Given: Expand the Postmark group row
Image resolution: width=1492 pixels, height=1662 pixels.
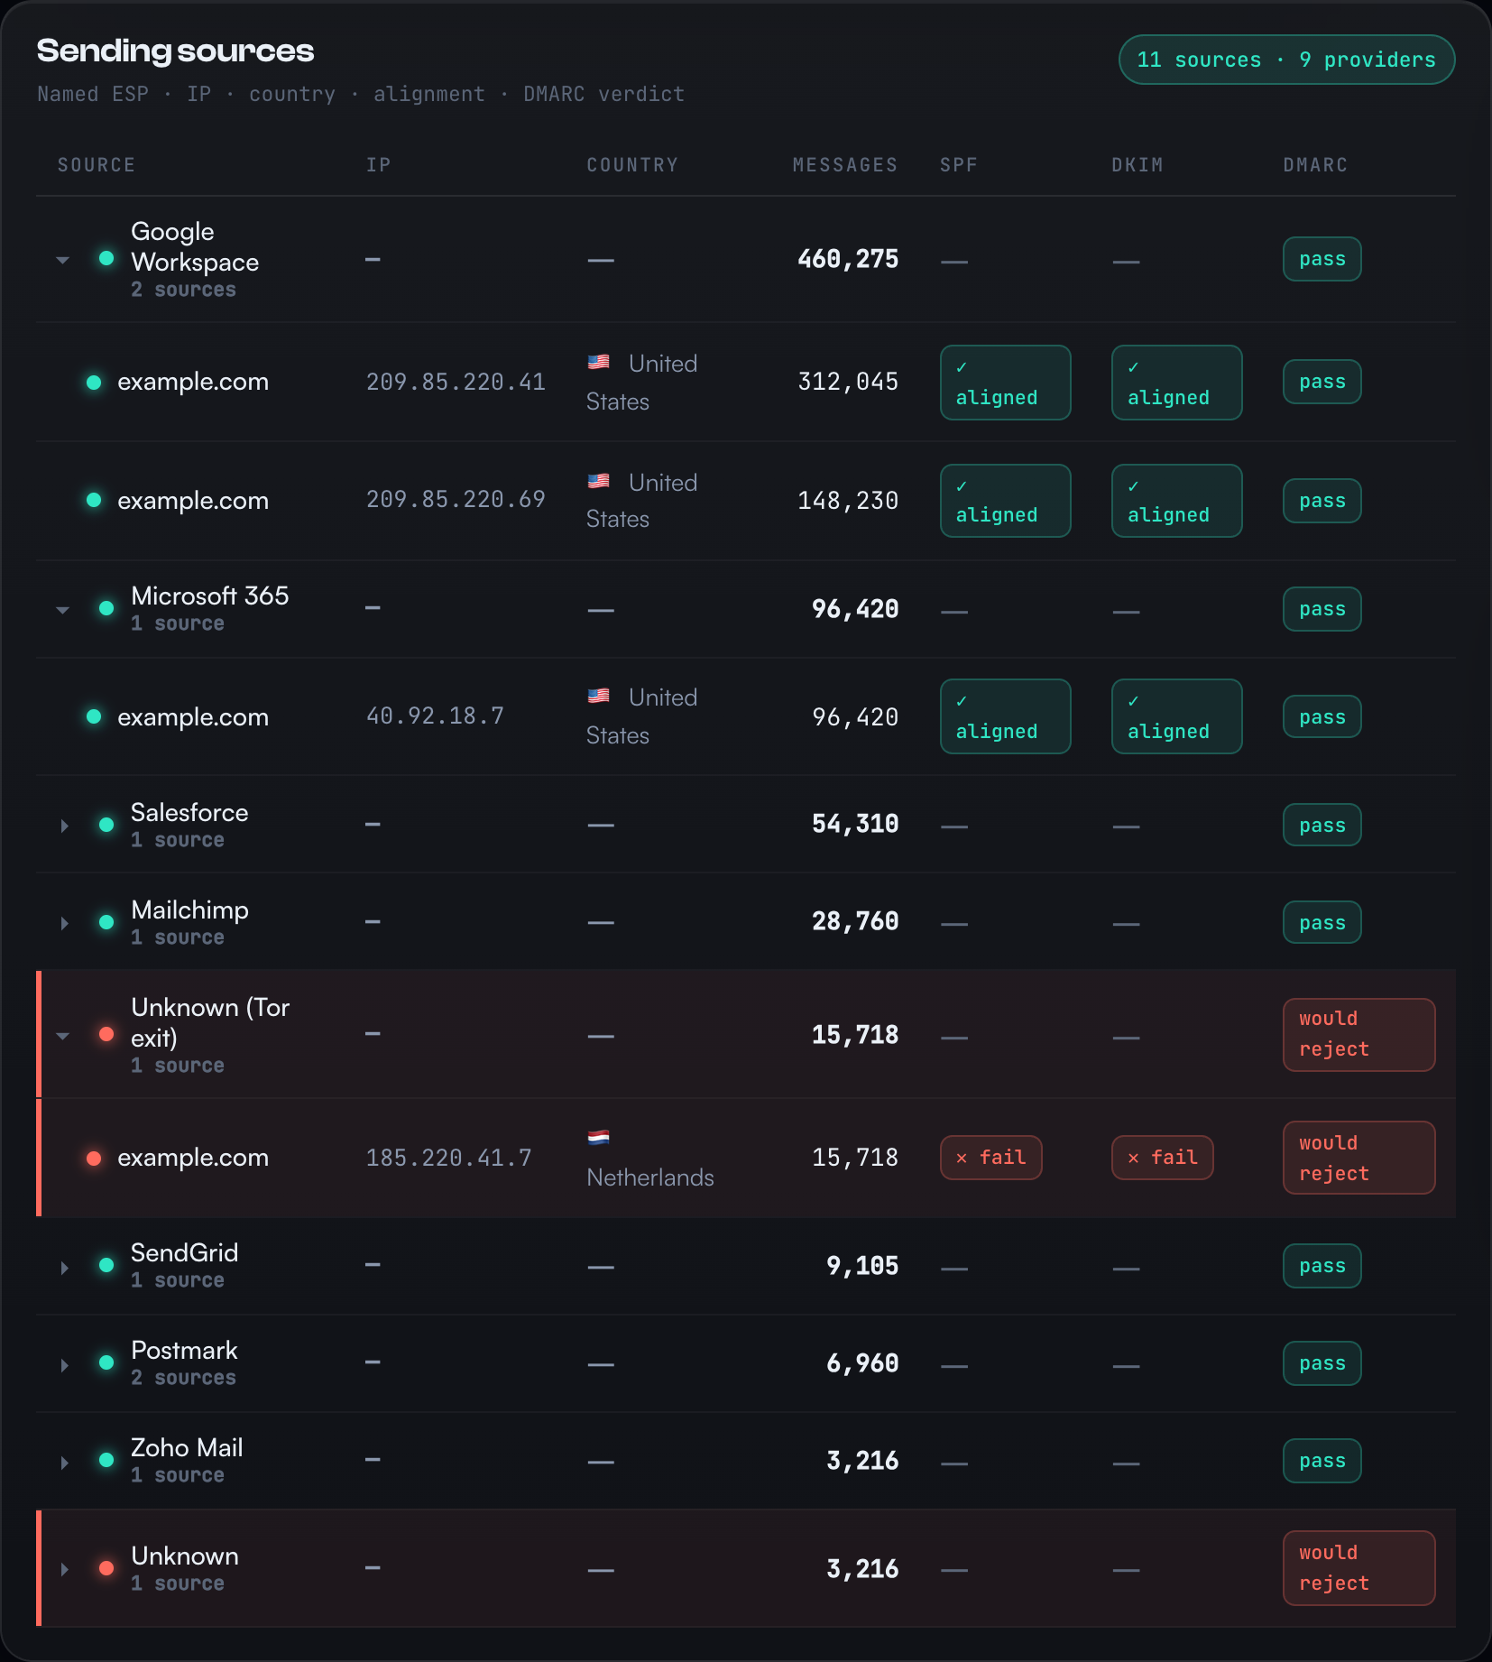Looking at the screenshot, I should tap(63, 1365).
